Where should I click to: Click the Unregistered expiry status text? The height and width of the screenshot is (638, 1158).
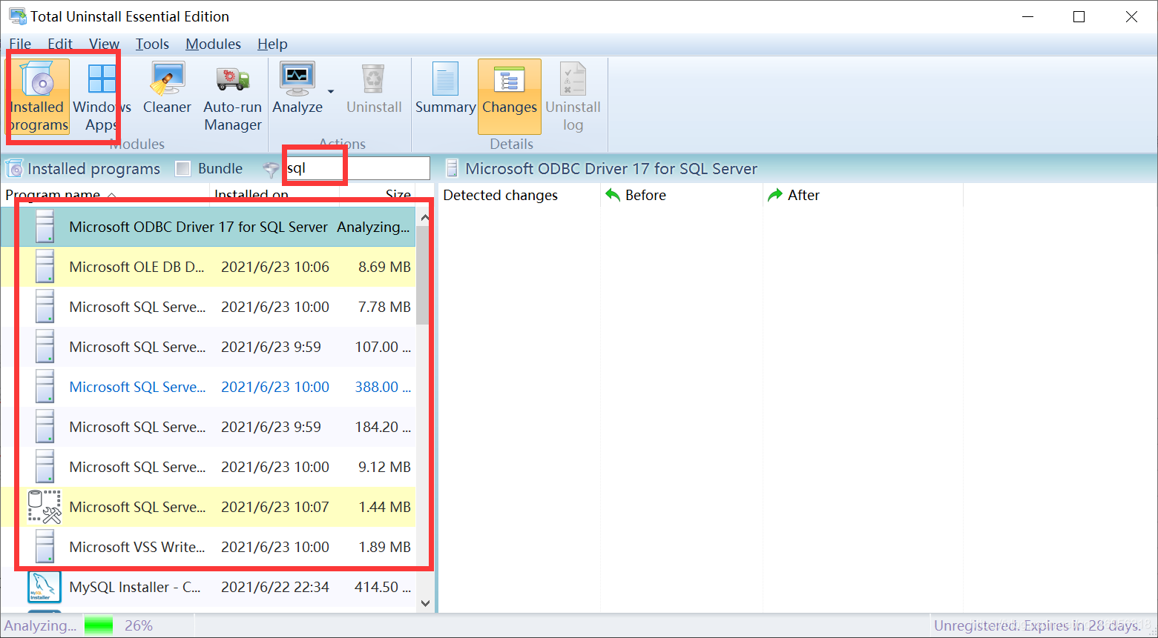click(x=1037, y=625)
